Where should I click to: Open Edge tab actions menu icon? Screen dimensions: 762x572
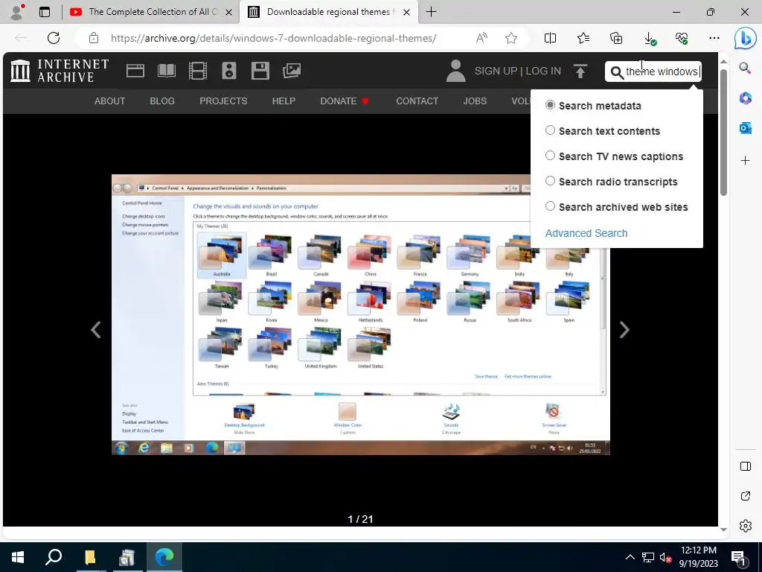coord(44,12)
